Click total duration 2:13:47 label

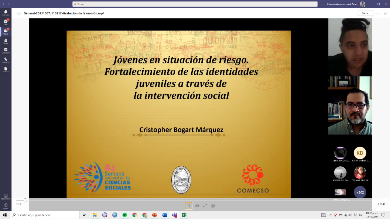click(381, 204)
